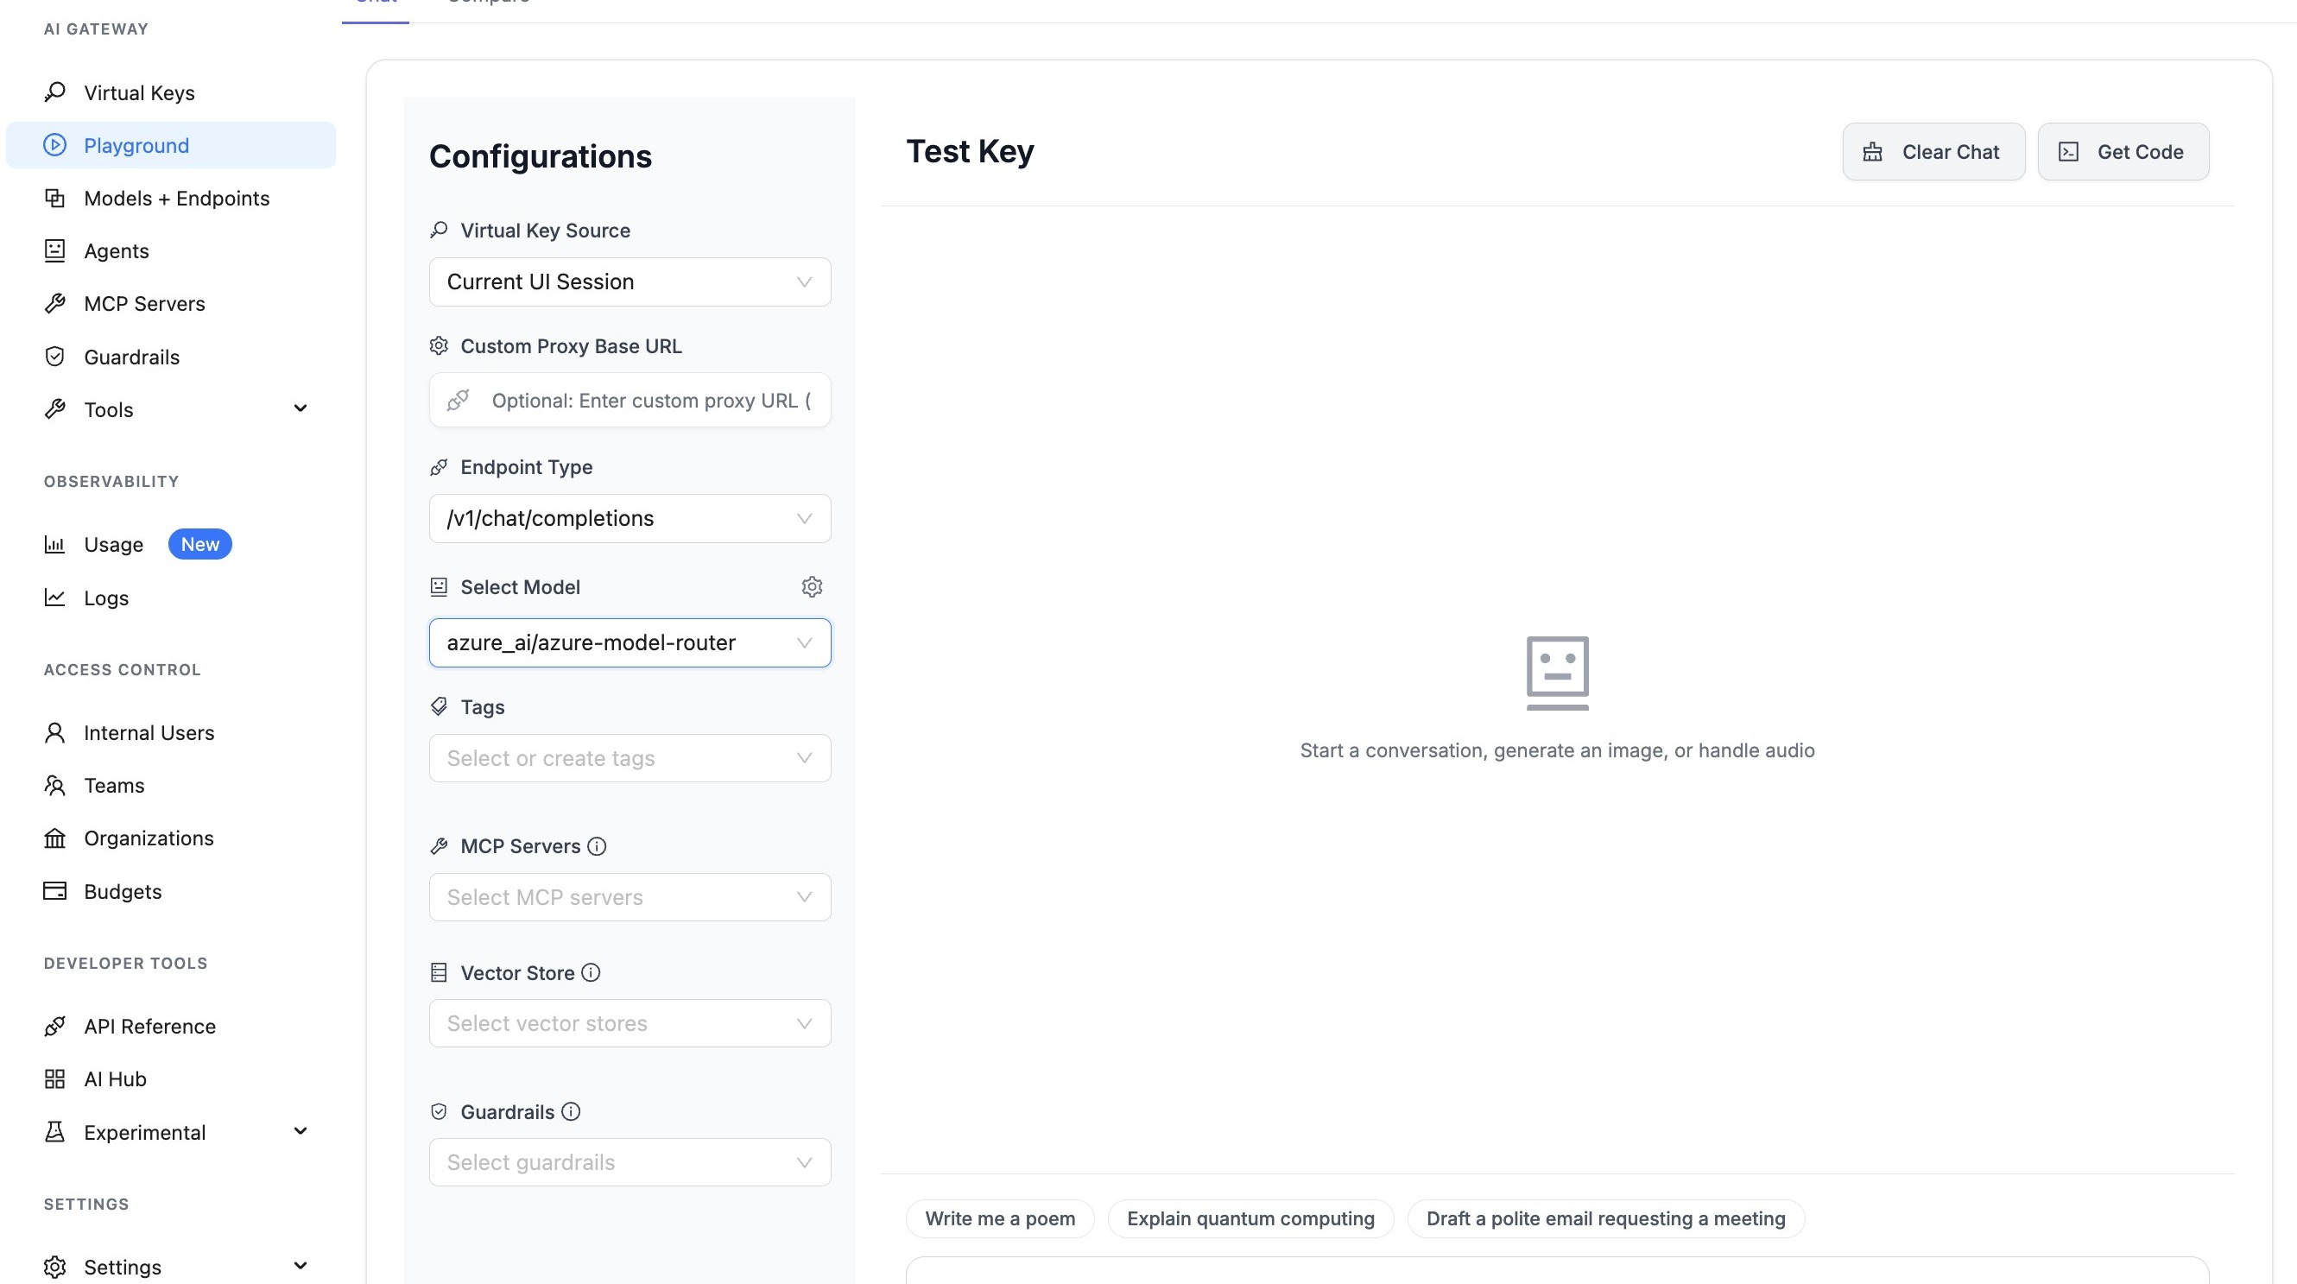This screenshot has height=1284, width=2297.
Task: Choose the 'Write me a poem' suggestion
Action: coord(1000,1219)
